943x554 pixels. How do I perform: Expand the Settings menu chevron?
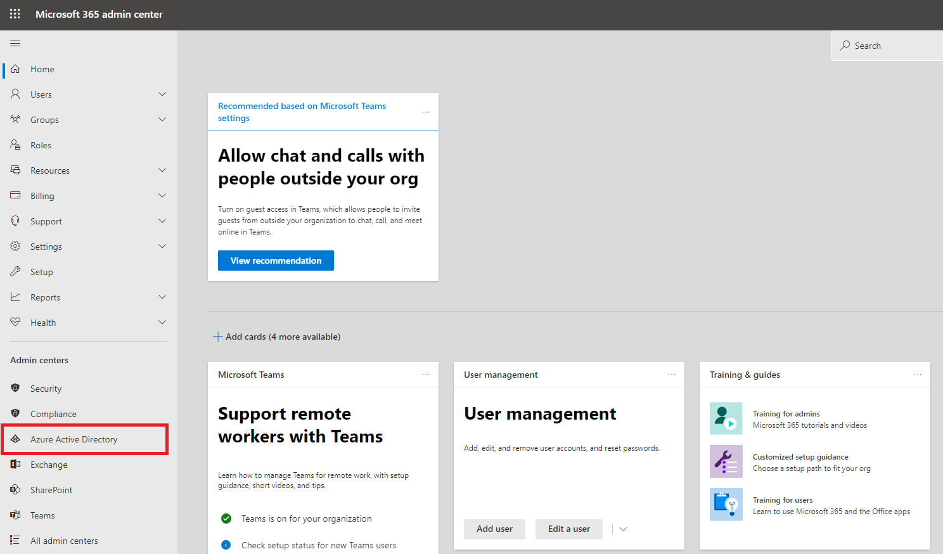[x=162, y=247]
